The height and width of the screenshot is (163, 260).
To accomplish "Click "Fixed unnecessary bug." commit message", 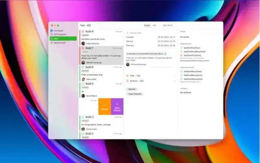I will click(92, 75).
